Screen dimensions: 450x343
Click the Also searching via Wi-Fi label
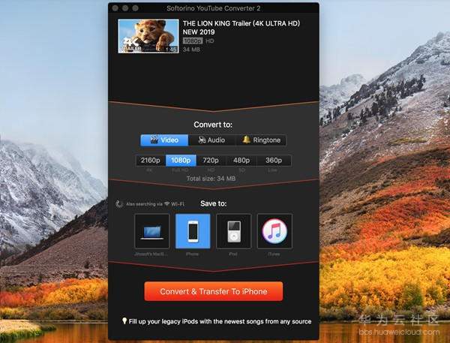point(155,204)
